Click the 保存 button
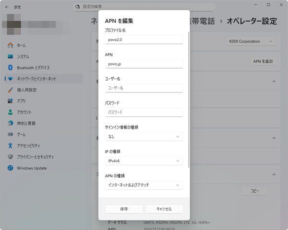 pos(124,209)
